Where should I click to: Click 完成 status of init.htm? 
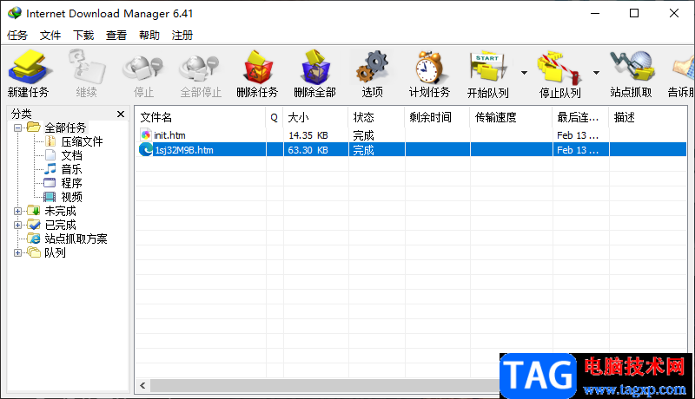click(x=363, y=135)
